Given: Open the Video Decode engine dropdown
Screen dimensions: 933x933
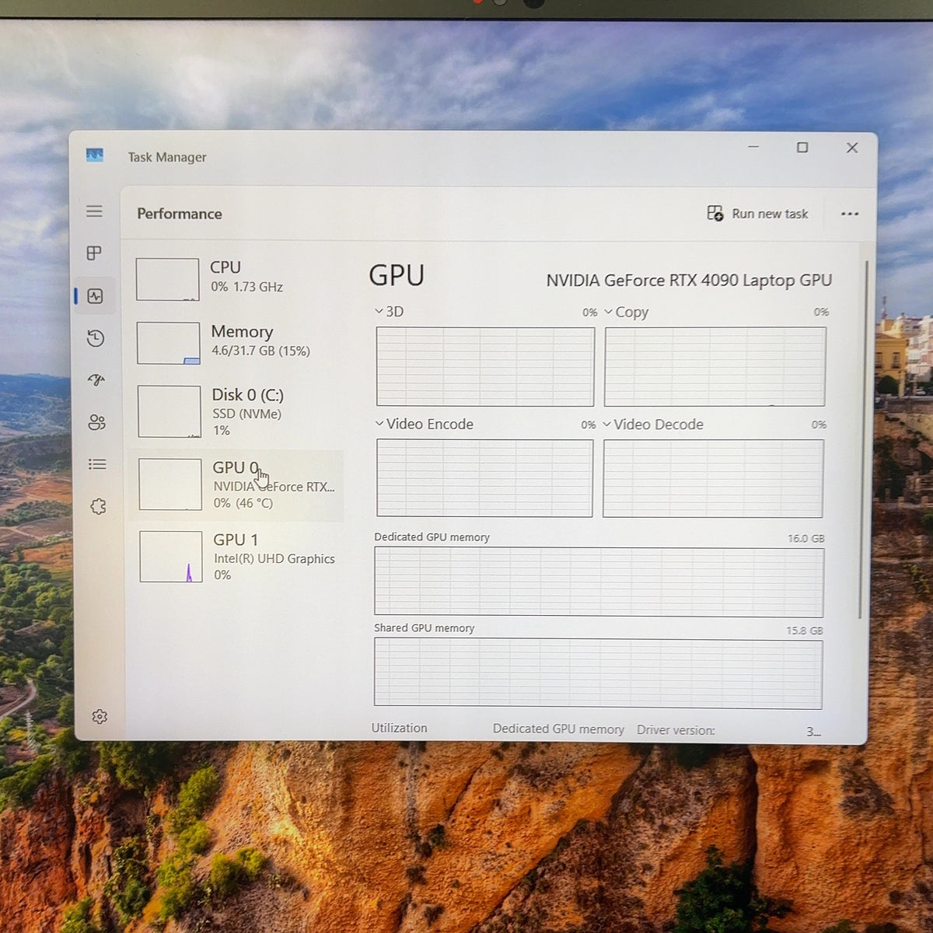Looking at the screenshot, I should [x=653, y=425].
